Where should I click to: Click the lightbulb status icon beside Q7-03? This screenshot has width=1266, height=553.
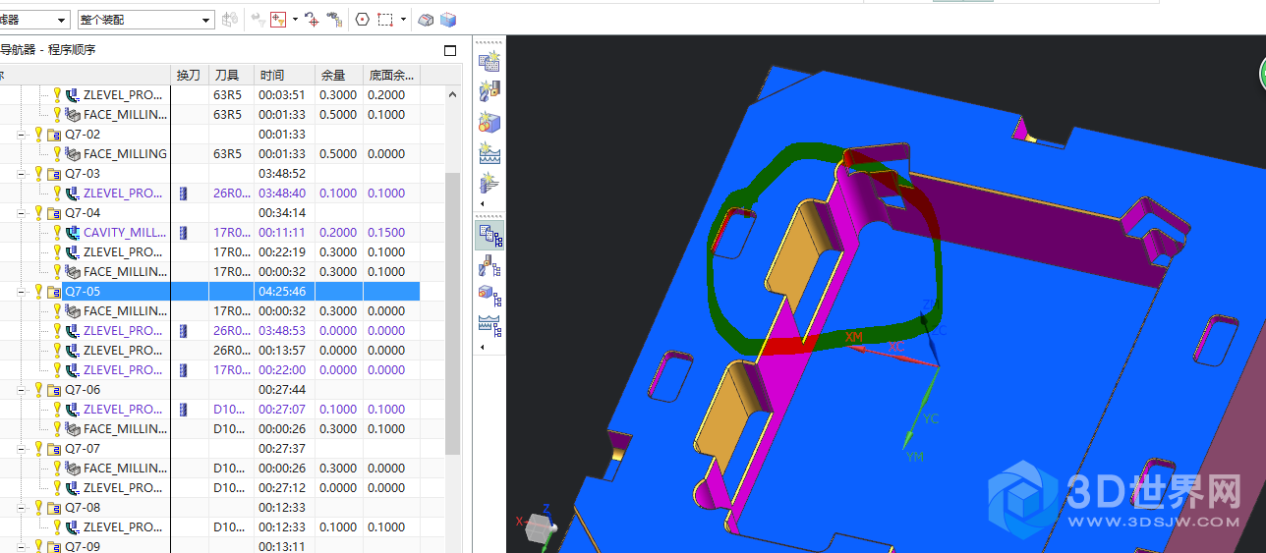39,174
